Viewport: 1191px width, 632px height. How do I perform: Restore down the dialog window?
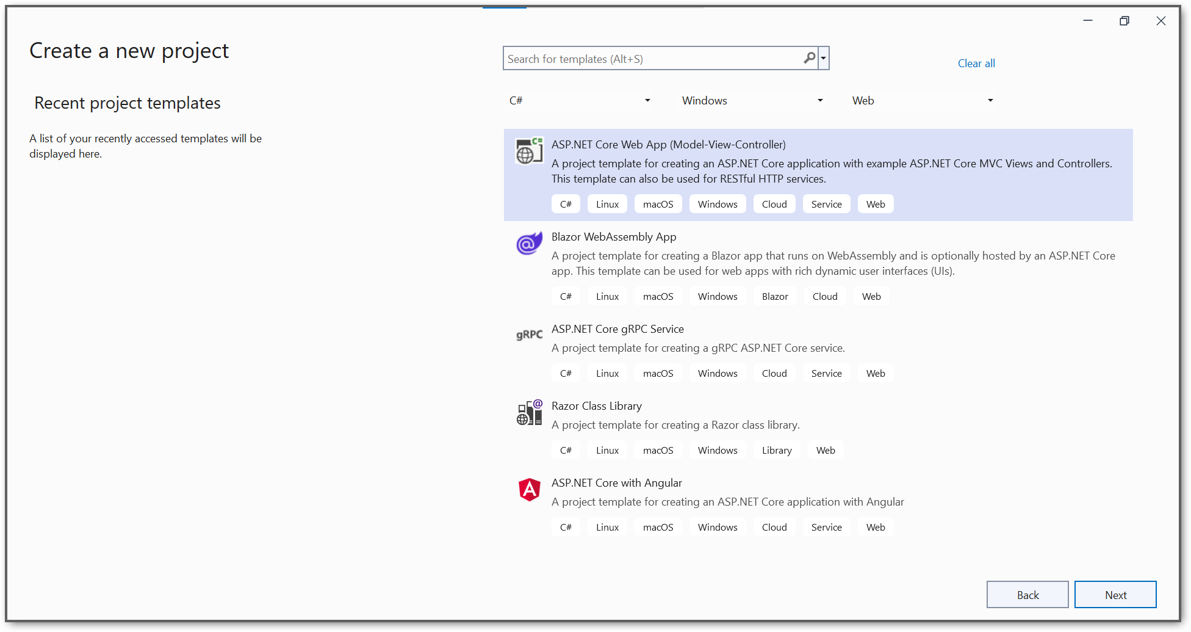coord(1124,21)
